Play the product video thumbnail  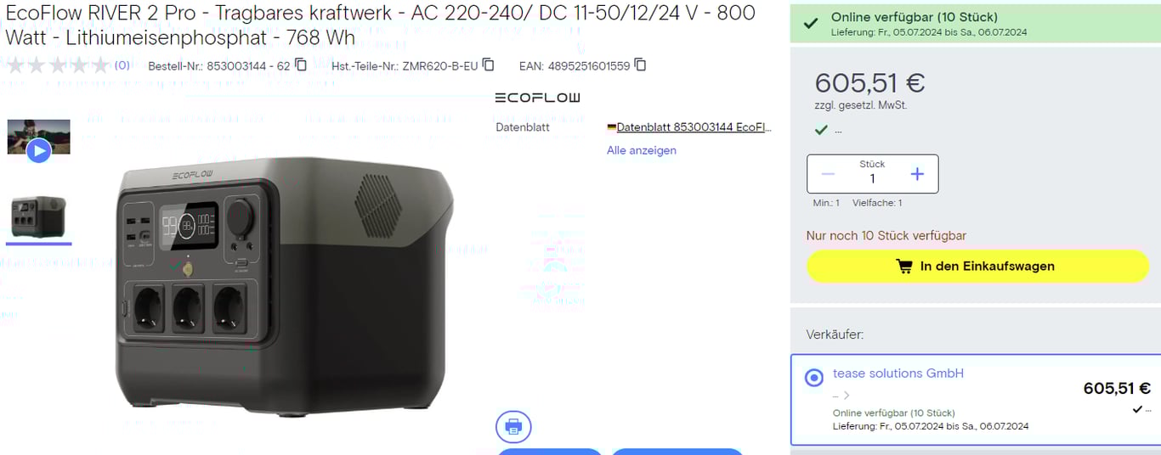pyautogui.click(x=38, y=138)
